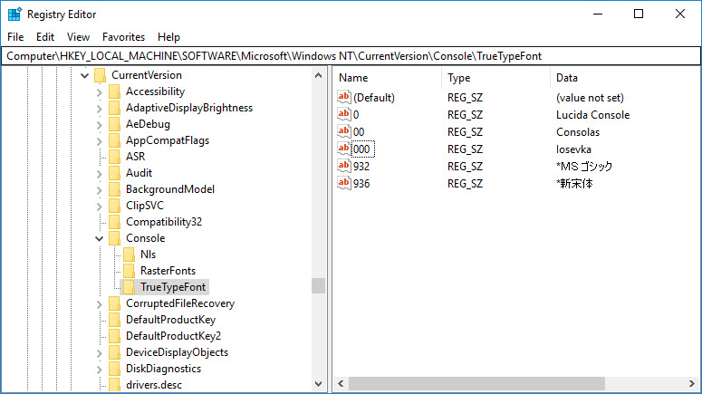Open the File menu
This screenshot has height=394, width=702.
point(15,37)
